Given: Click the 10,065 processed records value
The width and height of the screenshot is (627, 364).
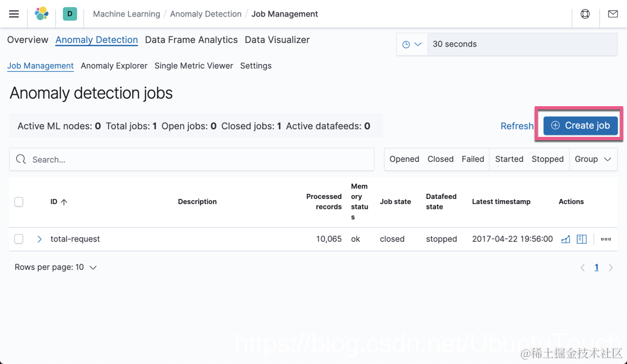Looking at the screenshot, I should click(x=329, y=239).
